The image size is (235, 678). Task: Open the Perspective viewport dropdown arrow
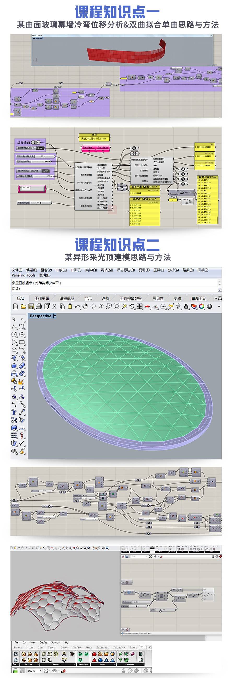pos(55,316)
